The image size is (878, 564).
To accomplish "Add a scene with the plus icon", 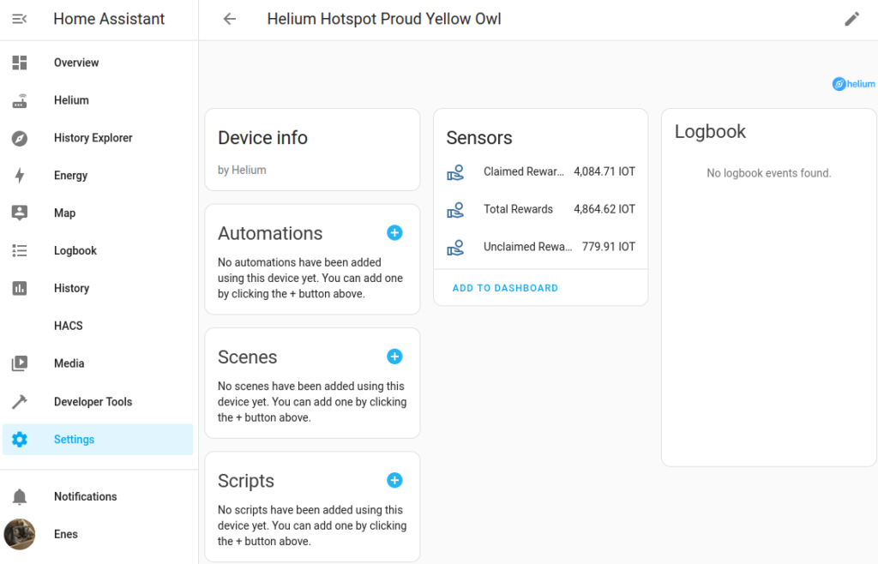I will (394, 357).
